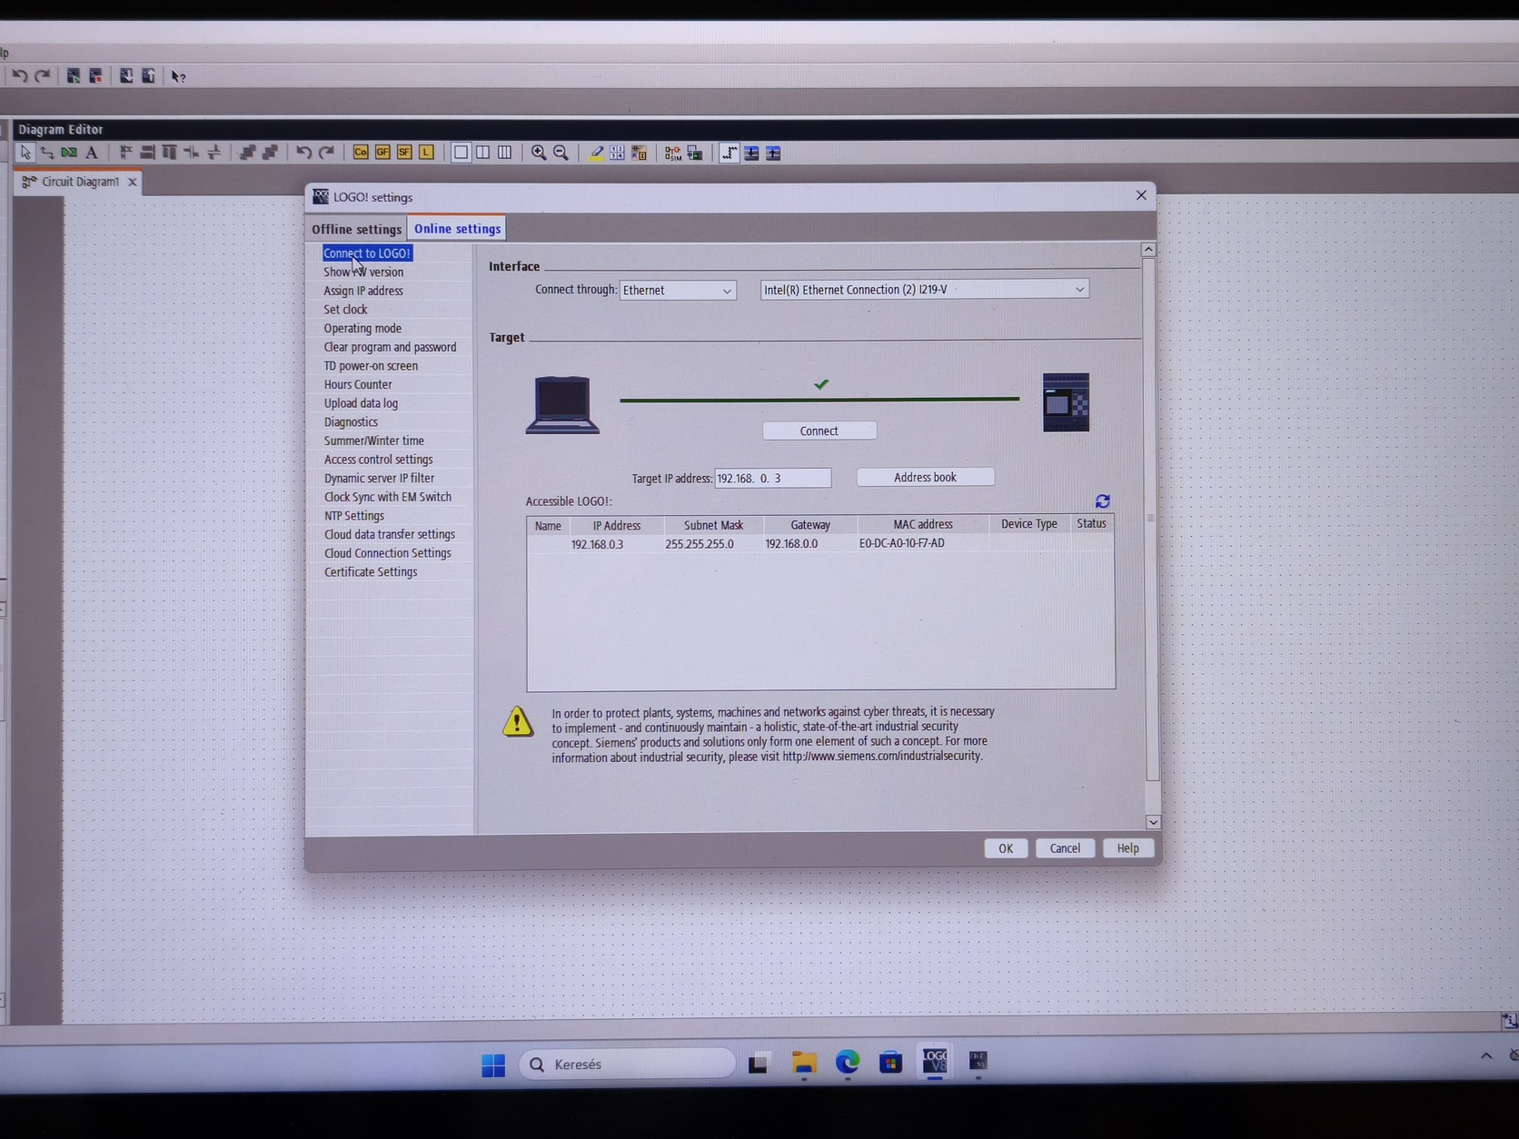Select Upload data log
Screen dimensions: 1519x1139
coord(361,403)
